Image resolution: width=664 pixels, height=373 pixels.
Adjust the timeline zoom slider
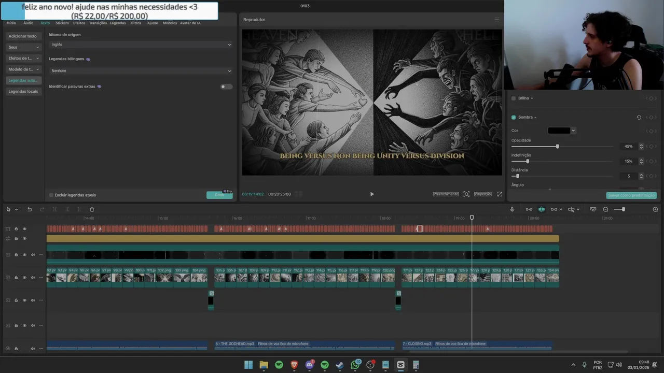coord(622,209)
